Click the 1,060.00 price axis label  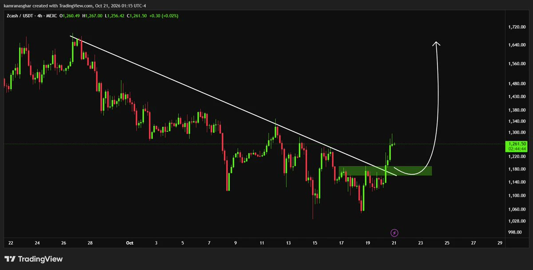(517, 209)
